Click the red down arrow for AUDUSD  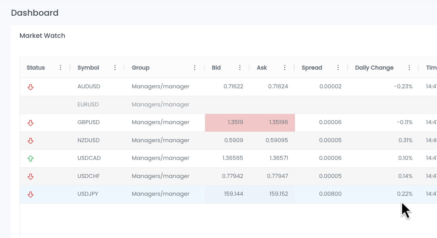[x=30, y=87]
